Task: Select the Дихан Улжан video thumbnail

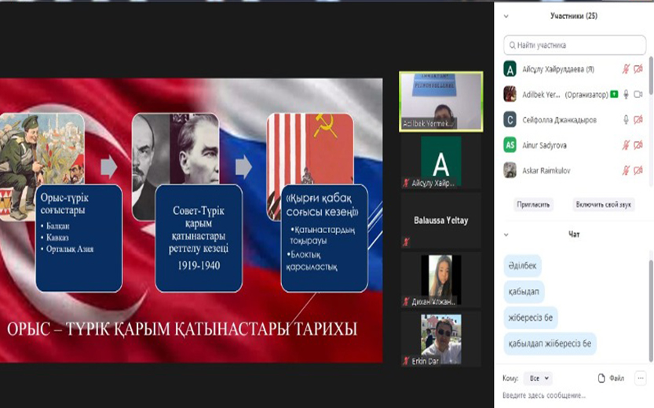Action: [441, 280]
